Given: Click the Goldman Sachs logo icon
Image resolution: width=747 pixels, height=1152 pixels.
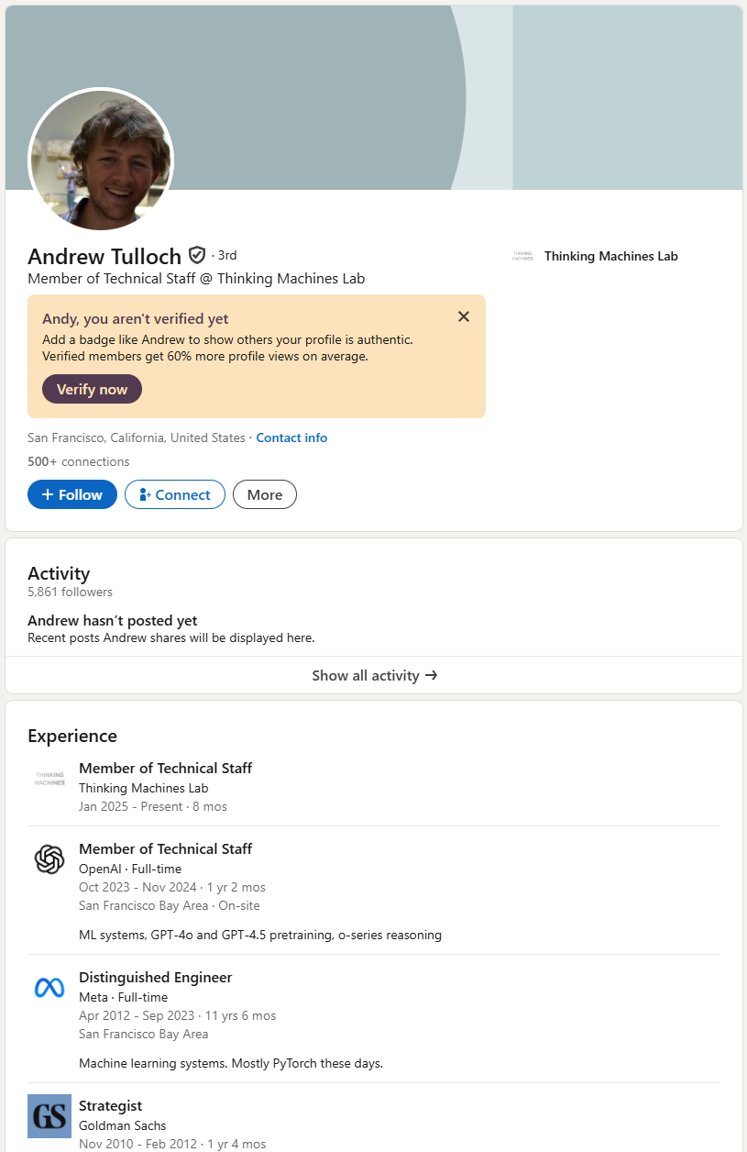Looking at the screenshot, I should [x=49, y=1116].
